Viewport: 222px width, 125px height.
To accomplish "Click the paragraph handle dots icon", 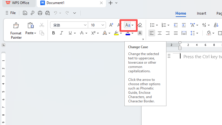I will coord(169,56).
